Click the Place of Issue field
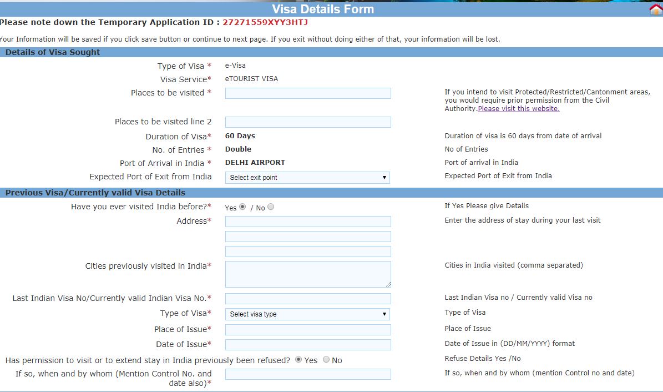The height and width of the screenshot is (392, 663). (x=307, y=329)
